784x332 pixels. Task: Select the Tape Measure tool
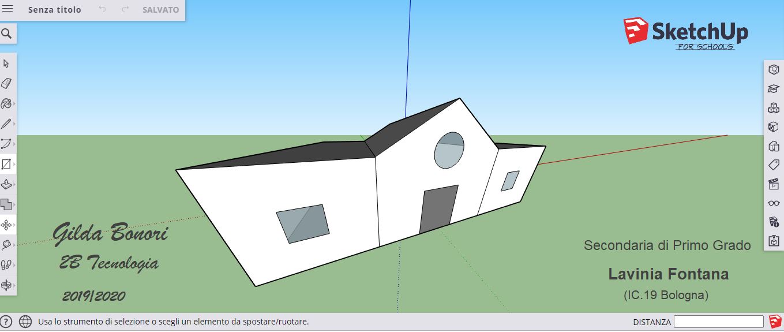click(6, 245)
